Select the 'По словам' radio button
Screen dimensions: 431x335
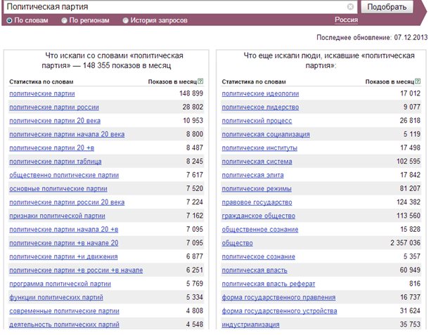(9, 20)
